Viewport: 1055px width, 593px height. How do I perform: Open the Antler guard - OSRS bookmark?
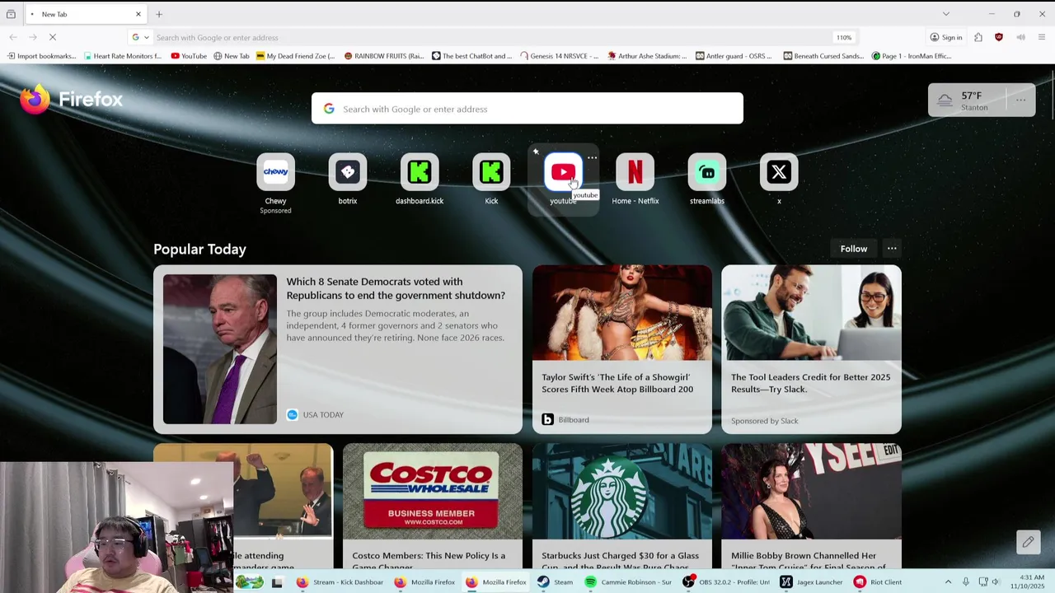click(734, 56)
